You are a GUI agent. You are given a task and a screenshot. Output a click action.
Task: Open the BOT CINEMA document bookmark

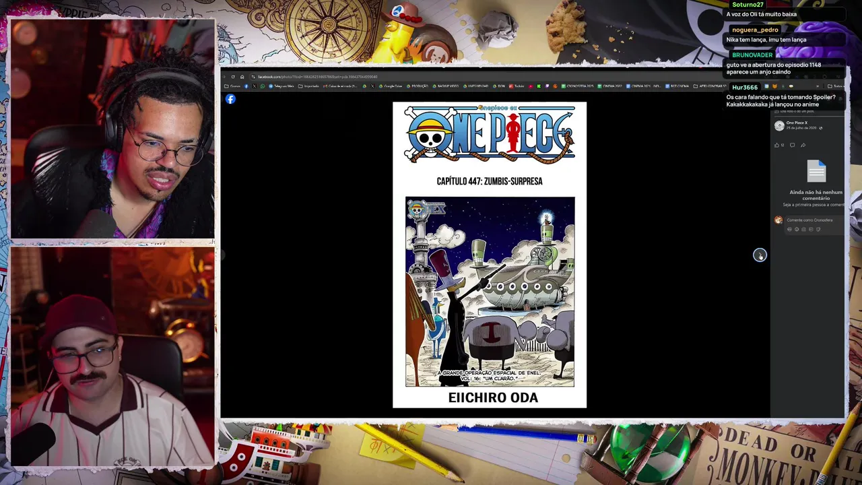coord(677,86)
